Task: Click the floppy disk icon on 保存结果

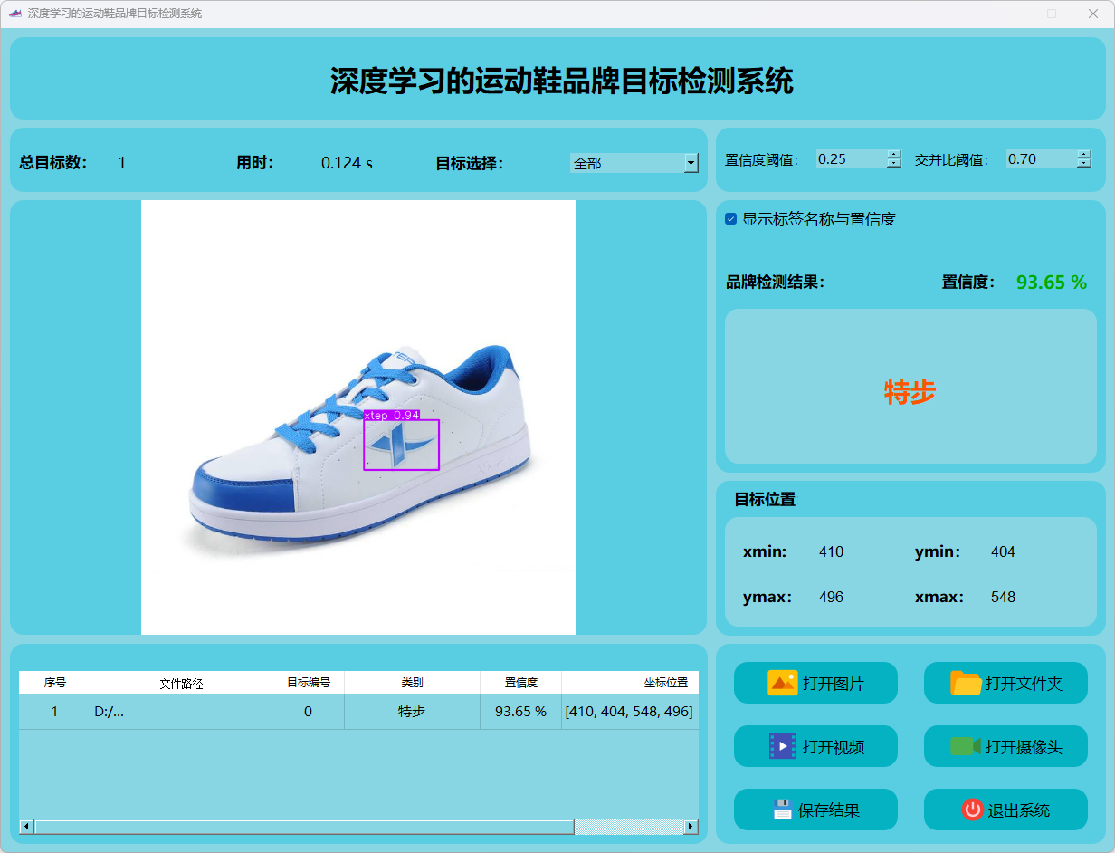Action: (x=782, y=810)
